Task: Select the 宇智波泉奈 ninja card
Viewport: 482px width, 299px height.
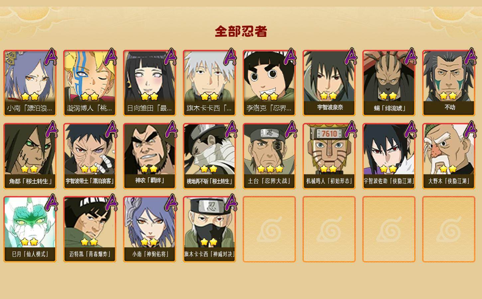Action: (x=329, y=83)
